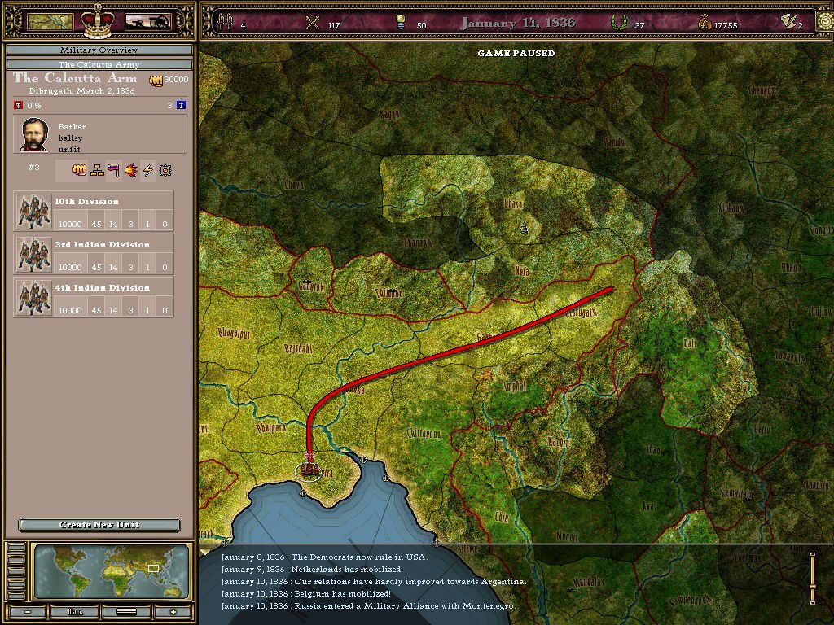834x625 pixels.
Task: Click the royal crown emblem
Action: click(x=99, y=20)
